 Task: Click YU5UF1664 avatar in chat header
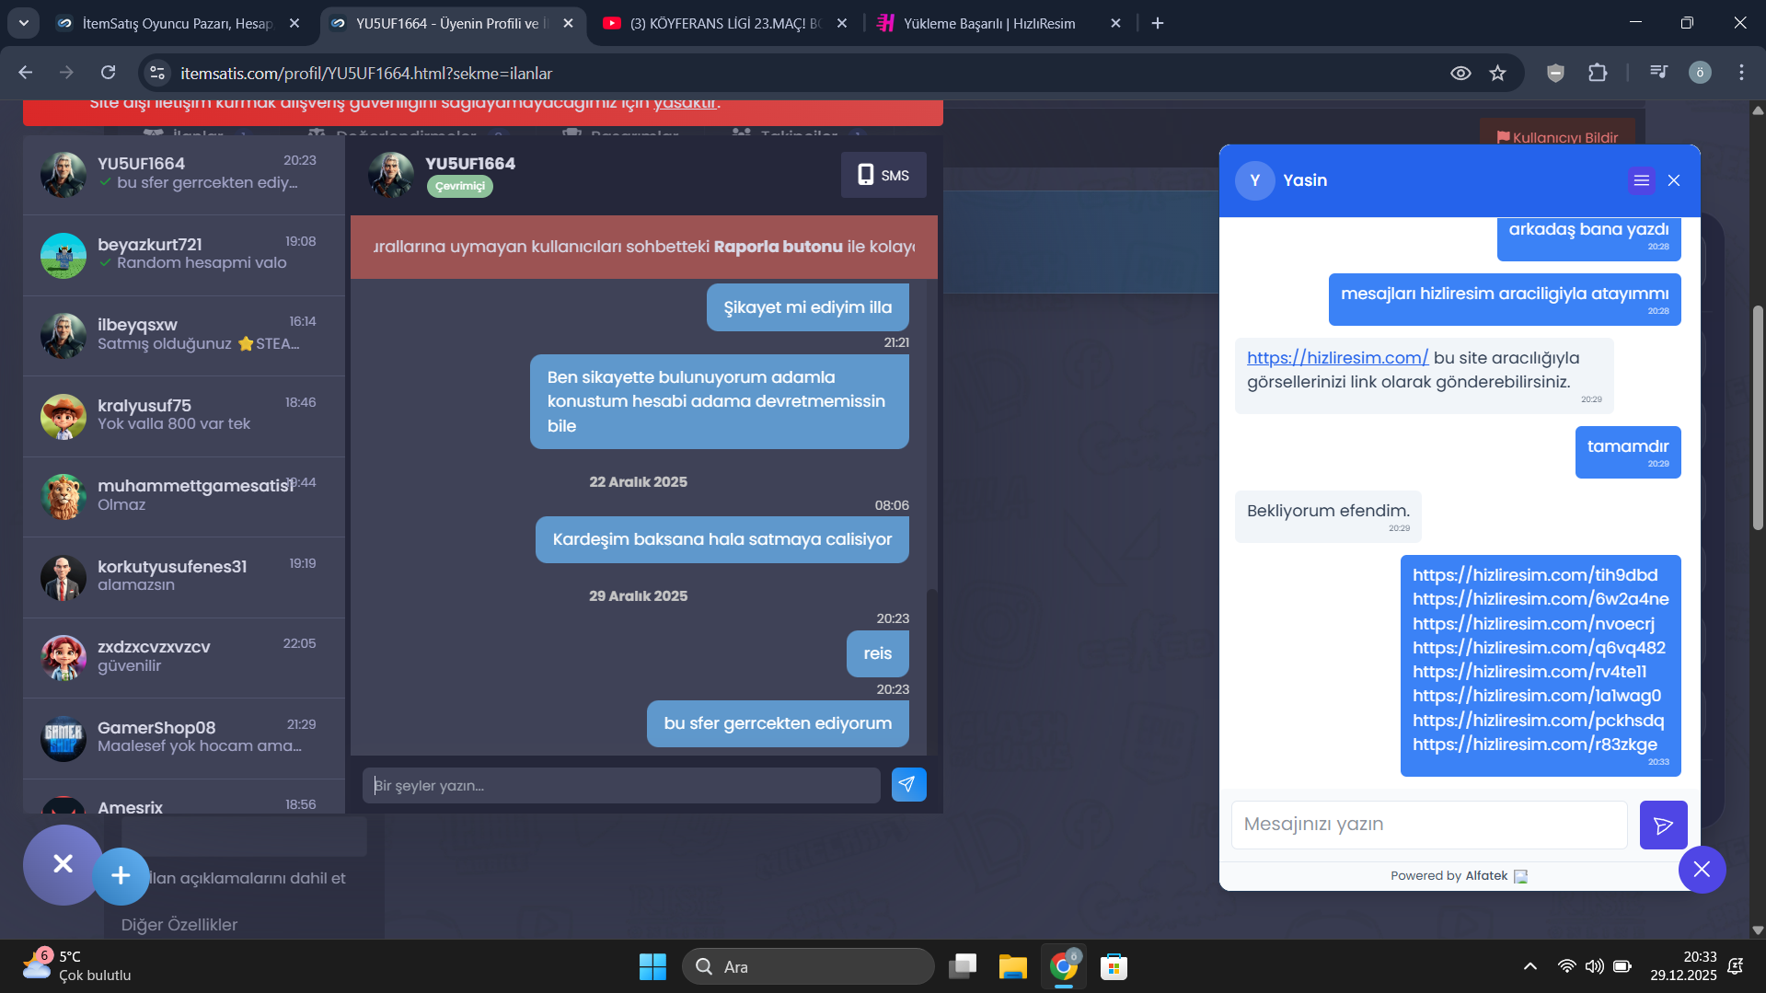[391, 175]
